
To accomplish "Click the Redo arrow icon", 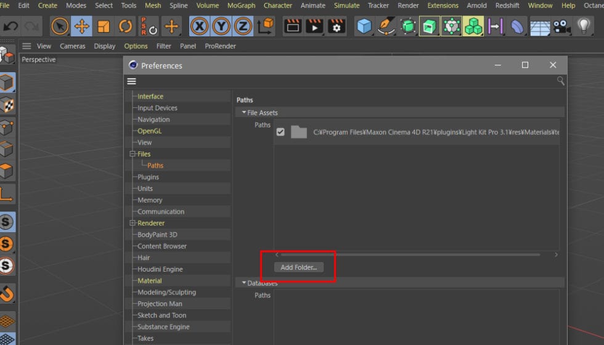I will [x=31, y=26].
